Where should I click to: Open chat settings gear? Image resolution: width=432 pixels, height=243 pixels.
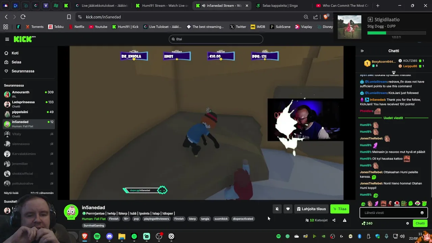pyautogui.click(x=407, y=223)
